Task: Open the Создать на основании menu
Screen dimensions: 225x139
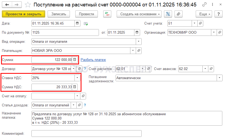Action: (139, 14)
